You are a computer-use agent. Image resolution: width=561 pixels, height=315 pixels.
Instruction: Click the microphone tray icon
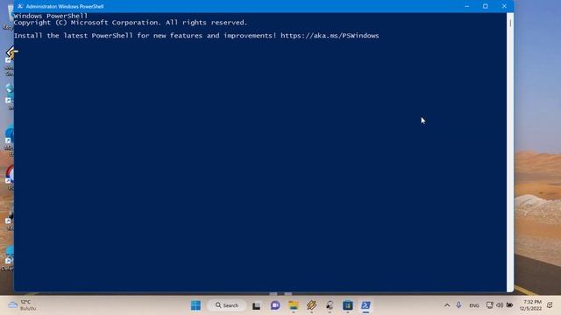coord(458,305)
